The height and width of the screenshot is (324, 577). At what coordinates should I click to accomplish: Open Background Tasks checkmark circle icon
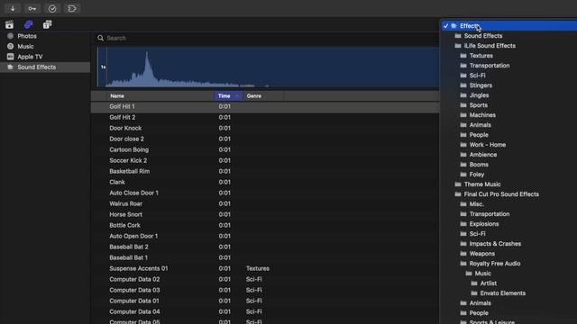[52, 8]
